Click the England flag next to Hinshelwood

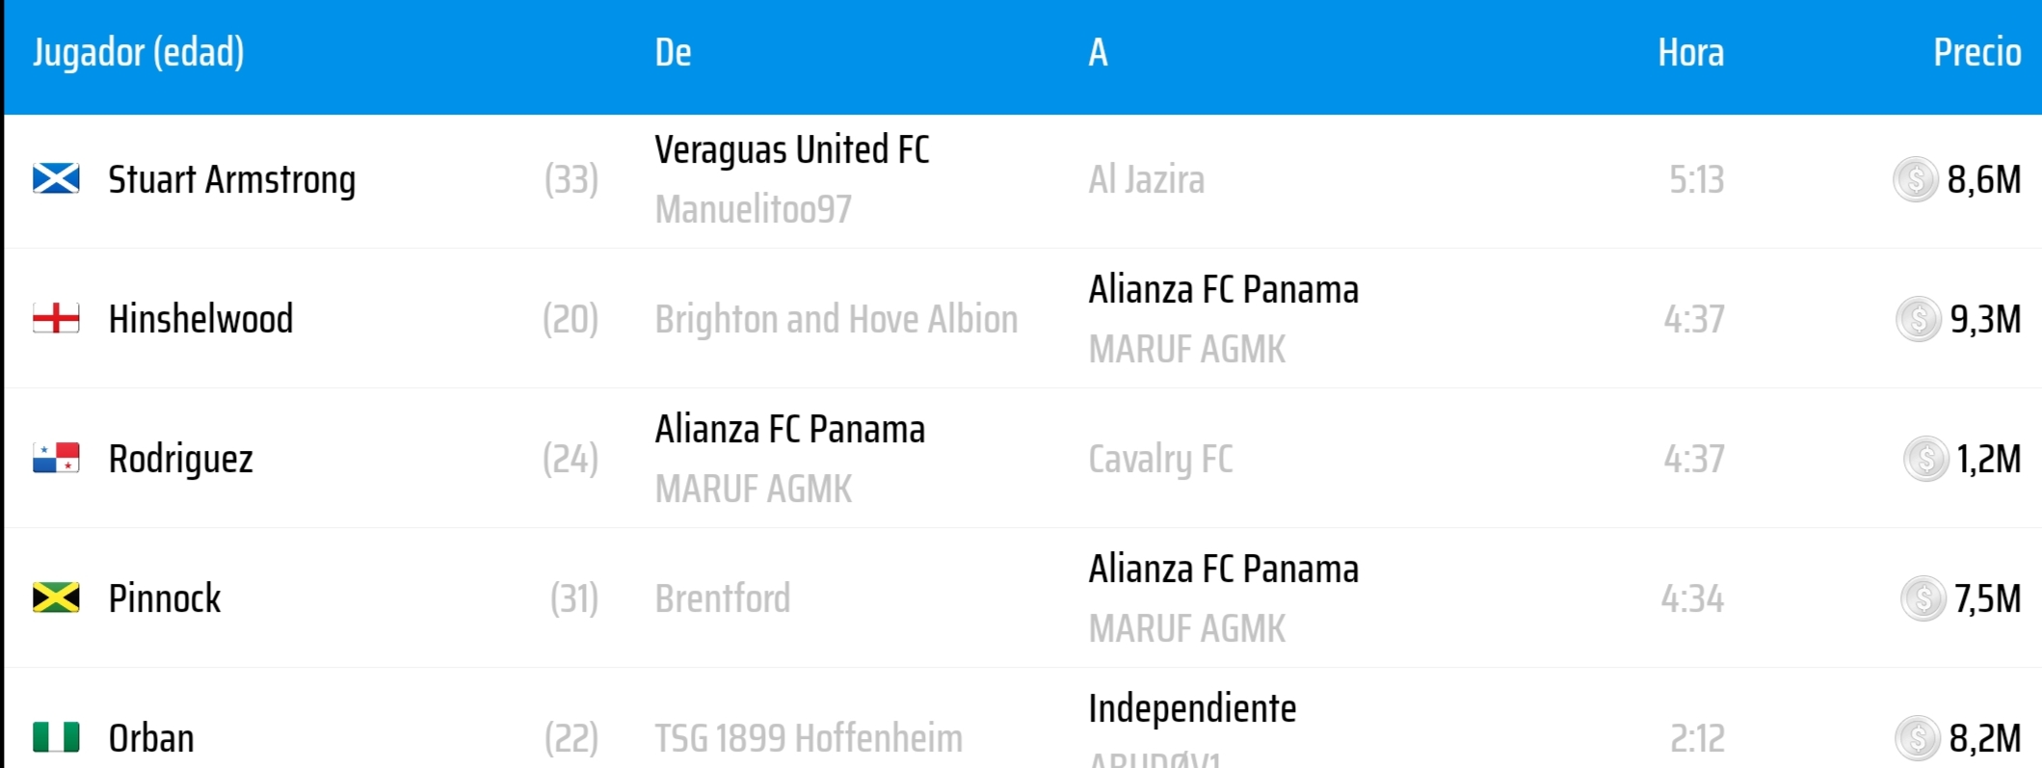point(56,319)
